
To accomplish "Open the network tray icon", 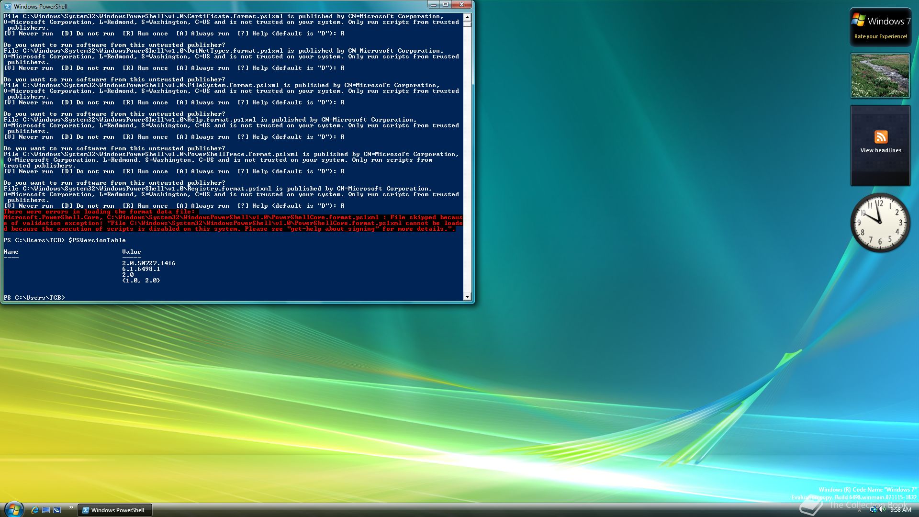I will 873,510.
